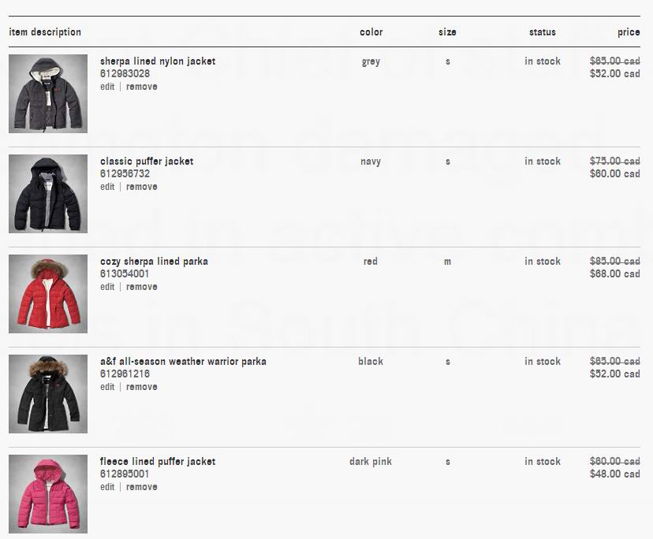Open the fleece lined puffer jacket title
Viewport: 653px width, 539px height.
tap(158, 461)
